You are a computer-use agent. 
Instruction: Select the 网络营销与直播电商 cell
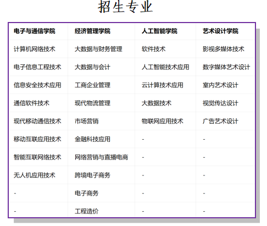pyautogui.click(x=102, y=157)
